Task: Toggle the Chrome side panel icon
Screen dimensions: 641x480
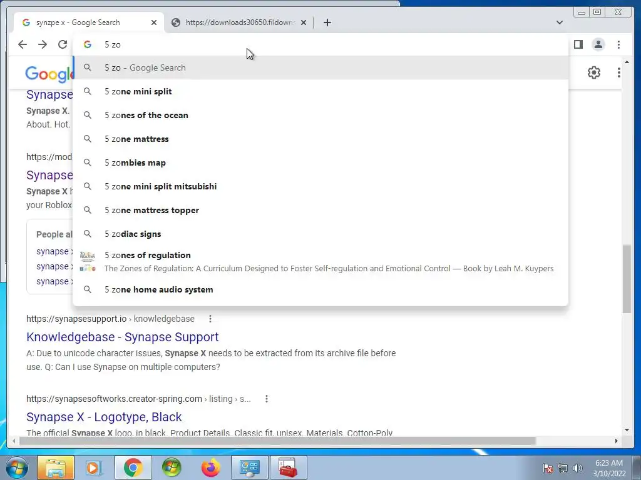Action: pyautogui.click(x=578, y=44)
